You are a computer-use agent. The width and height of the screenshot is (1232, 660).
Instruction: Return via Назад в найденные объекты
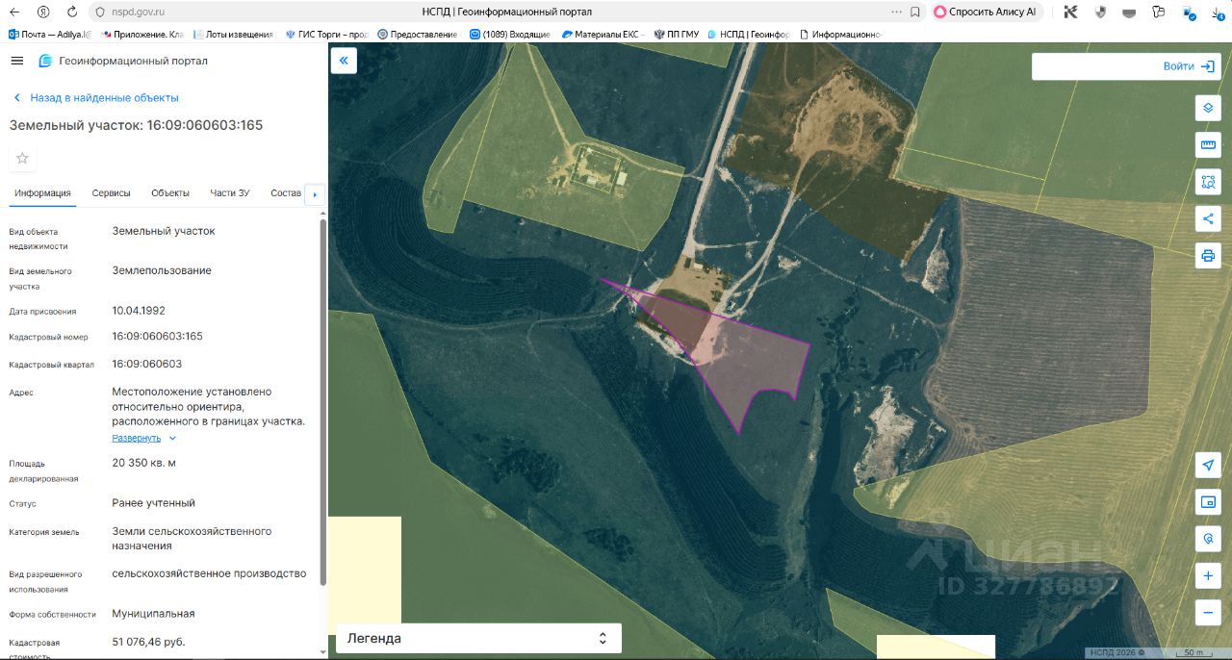(94, 97)
